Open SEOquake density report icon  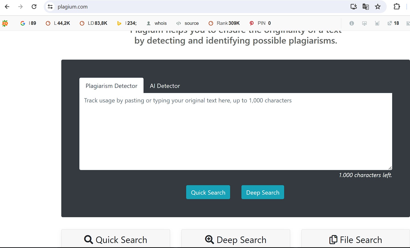point(377,23)
